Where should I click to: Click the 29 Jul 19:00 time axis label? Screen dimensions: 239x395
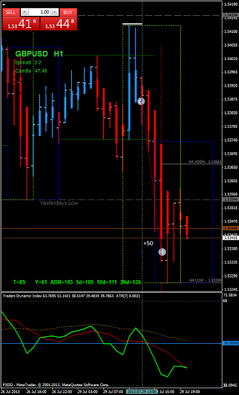(x=190, y=392)
